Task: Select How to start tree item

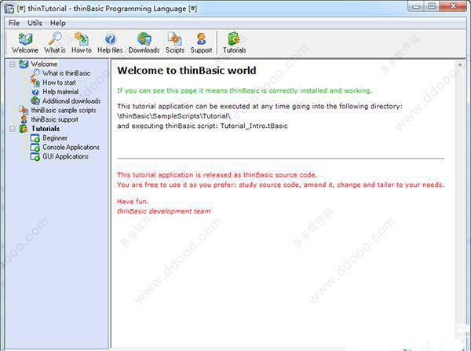Action: (59, 82)
